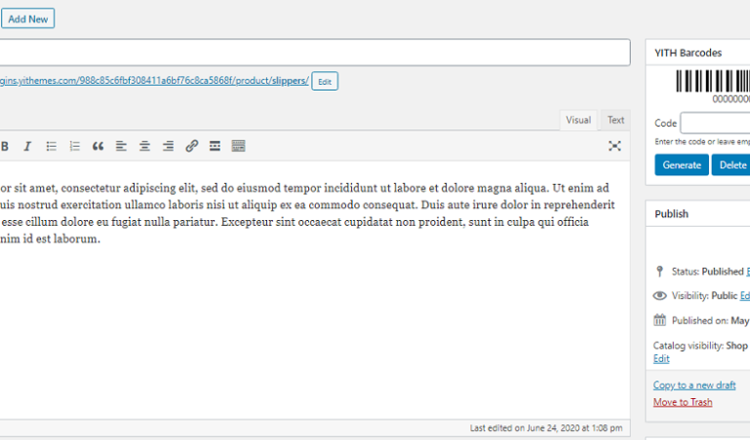750x440 pixels.
Task: Switch to the Visual editor tab
Action: pyautogui.click(x=578, y=120)
